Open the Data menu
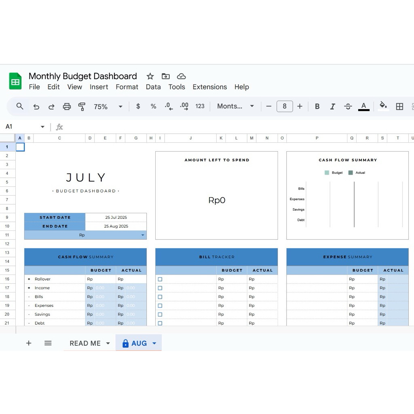Image resolution: width=414 pixels, height=414 pixels. click(x=153, y=87)
